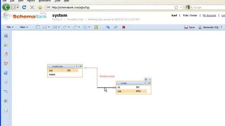Open the browser History menu

coord(31,1)
